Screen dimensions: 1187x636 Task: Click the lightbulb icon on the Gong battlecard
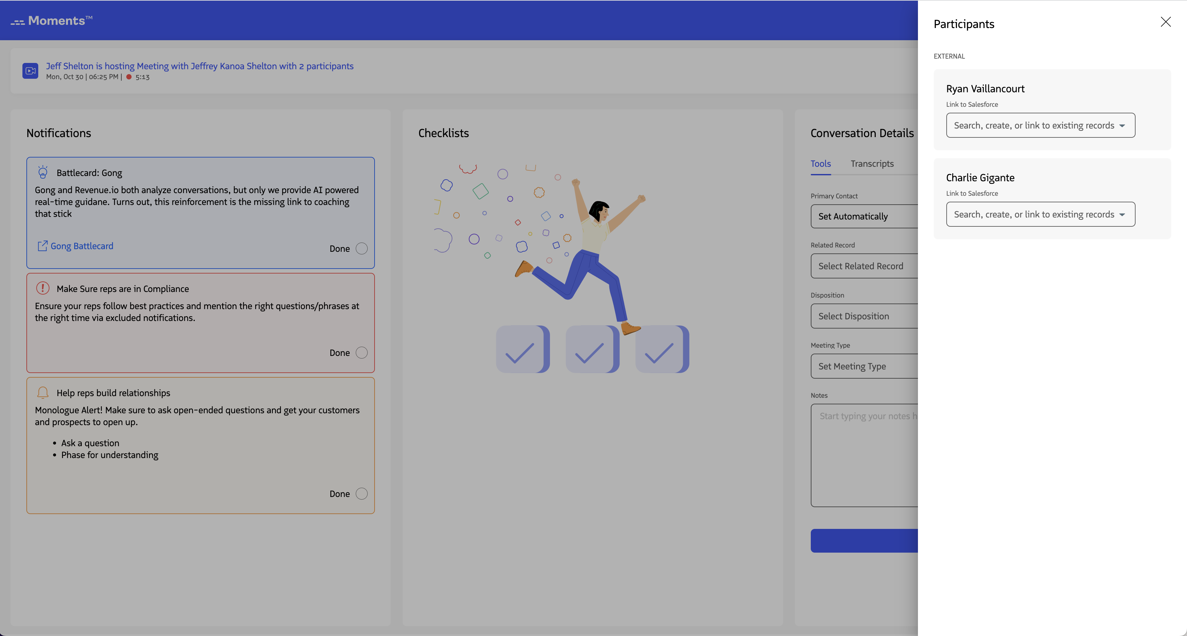pos(43,172)
